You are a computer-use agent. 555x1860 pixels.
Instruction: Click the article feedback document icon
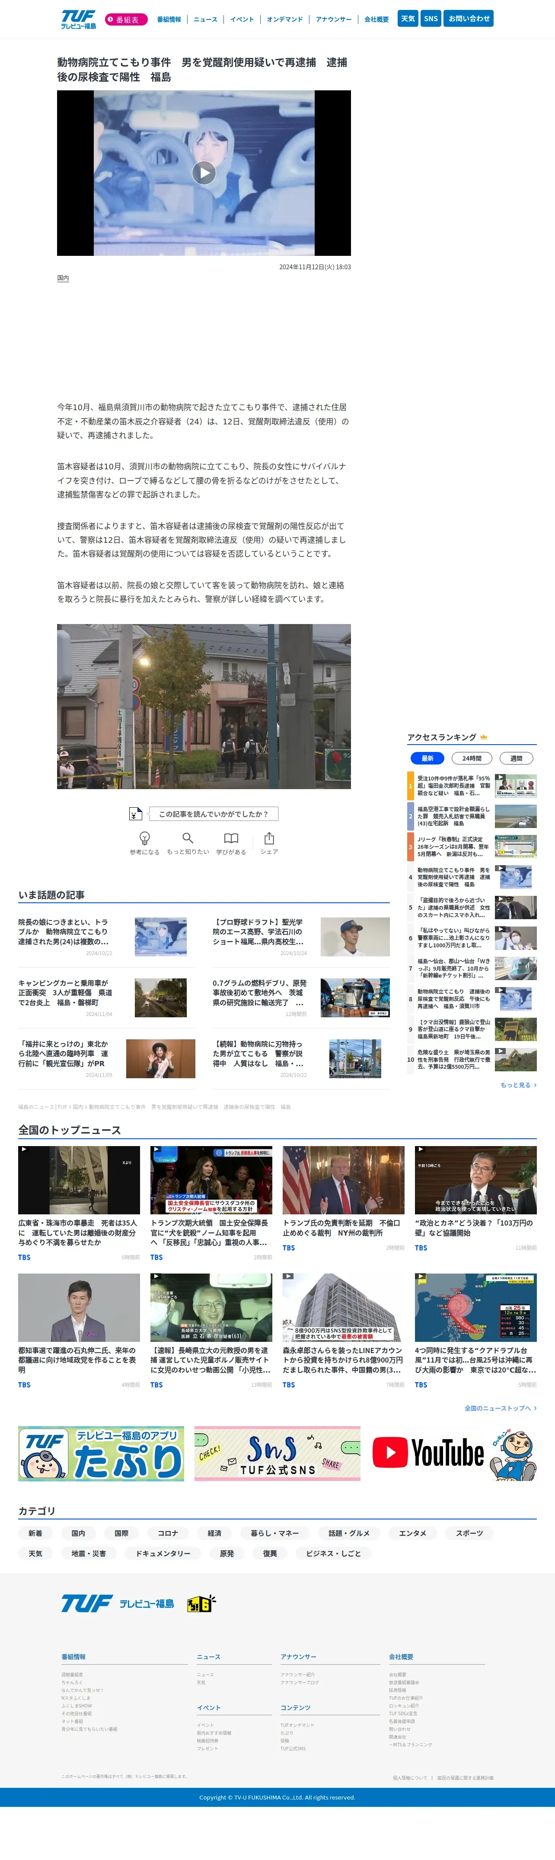(x=135, y=814)
